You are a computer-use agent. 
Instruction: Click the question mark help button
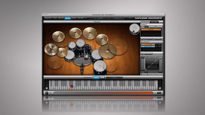coord(86,18)
